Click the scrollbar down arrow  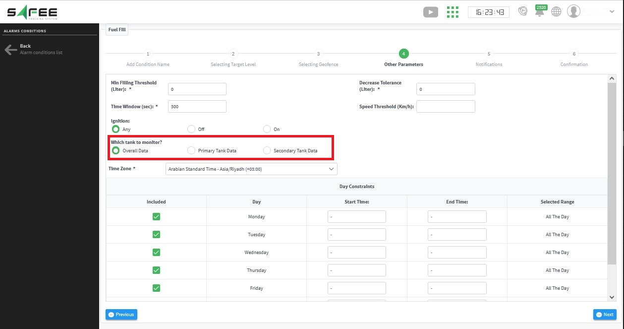point(612,297)
